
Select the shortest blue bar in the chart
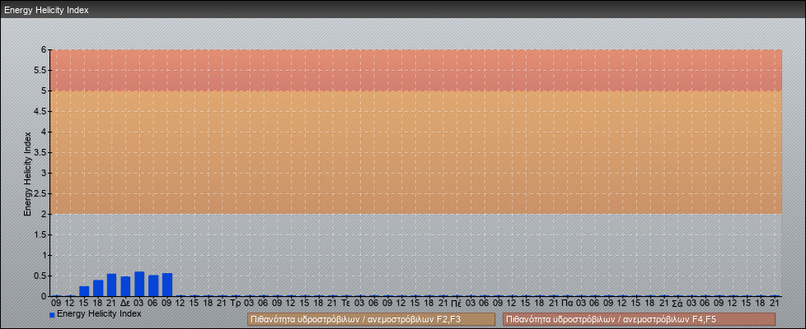[84, 291]
